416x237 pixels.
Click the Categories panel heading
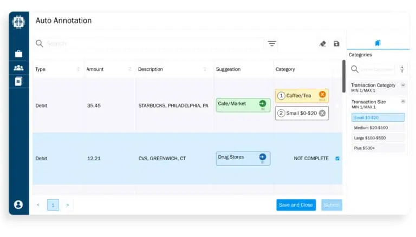coord(360,55)
